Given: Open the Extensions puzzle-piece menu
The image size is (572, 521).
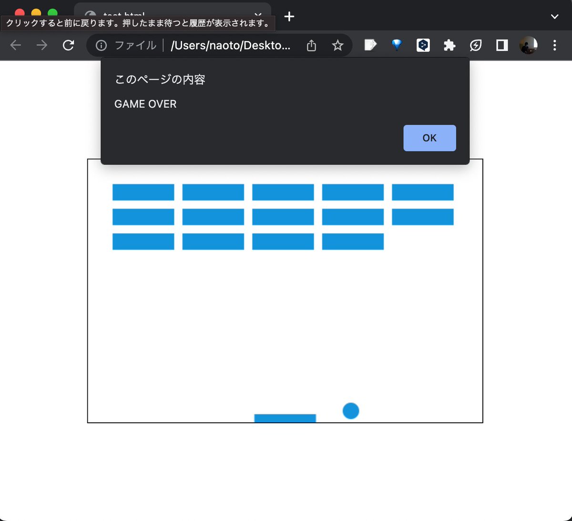Looking at the screenshot, I should click(449, 45).
